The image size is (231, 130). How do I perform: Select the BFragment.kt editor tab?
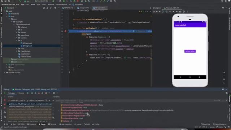(x=100, y=8)
